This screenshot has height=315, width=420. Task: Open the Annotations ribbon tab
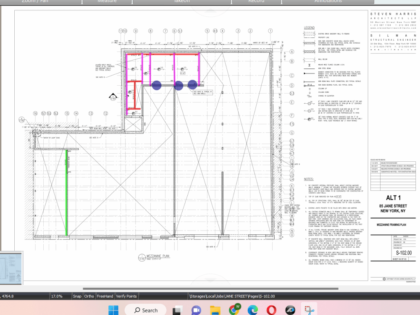328,2
